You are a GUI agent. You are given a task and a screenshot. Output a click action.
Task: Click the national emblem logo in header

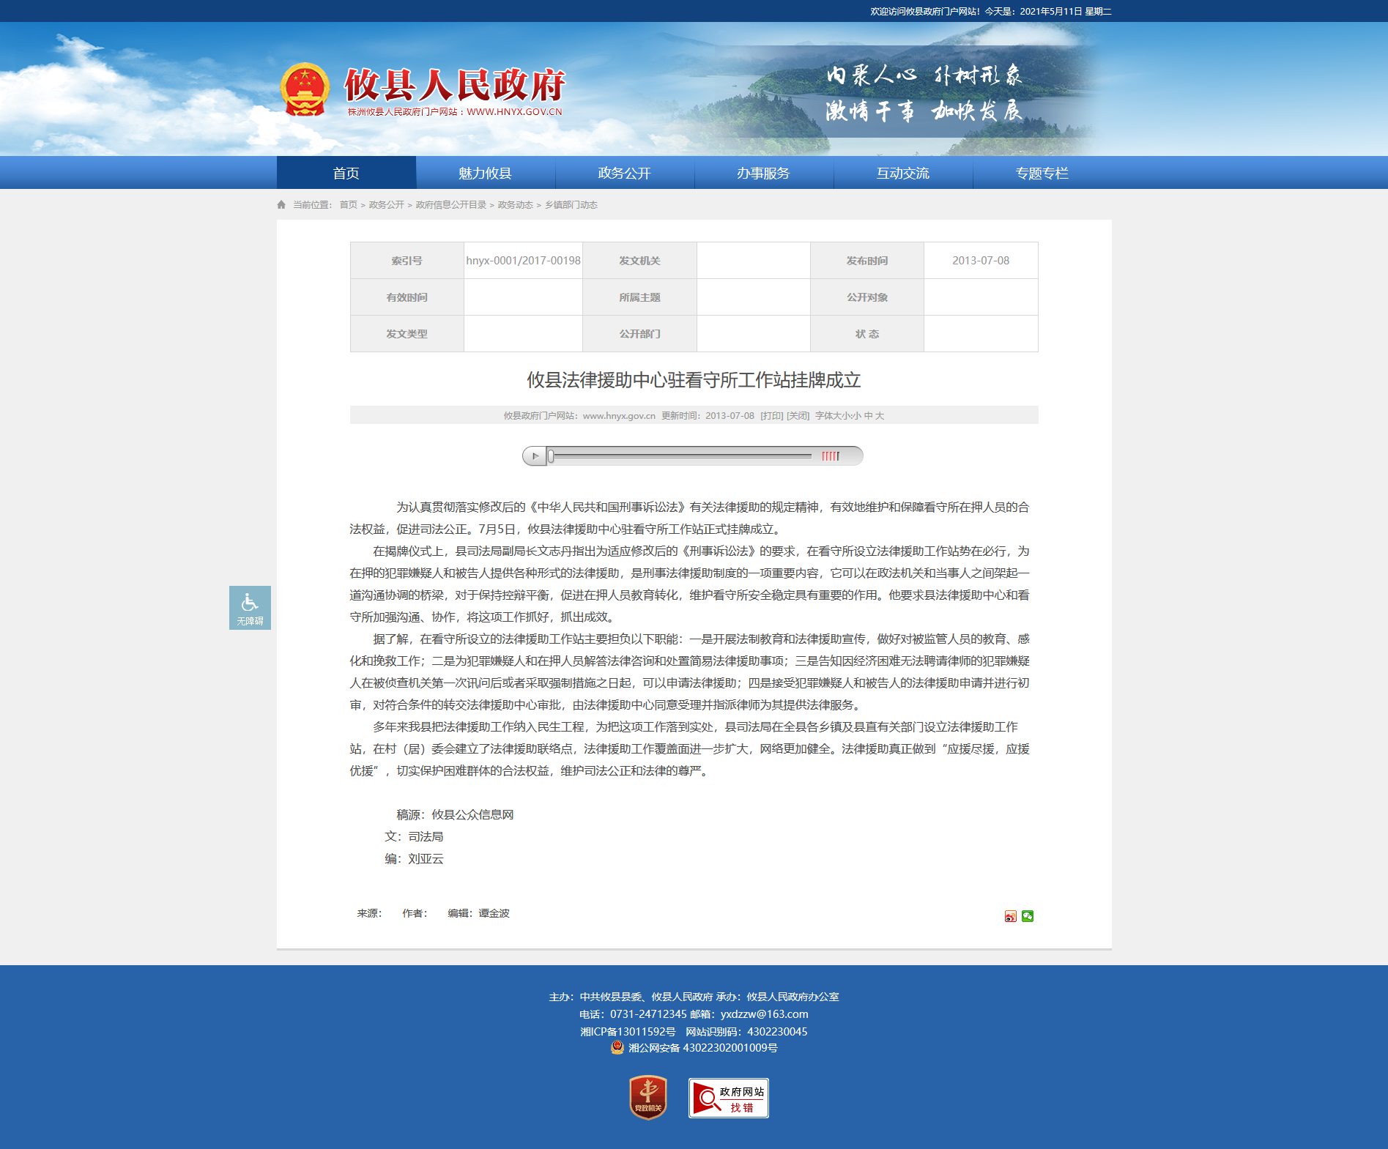click(x=305, y=89)
